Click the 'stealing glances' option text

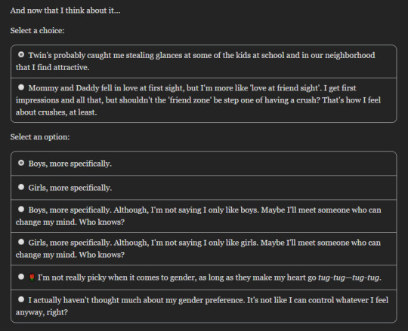click(195, 61)
